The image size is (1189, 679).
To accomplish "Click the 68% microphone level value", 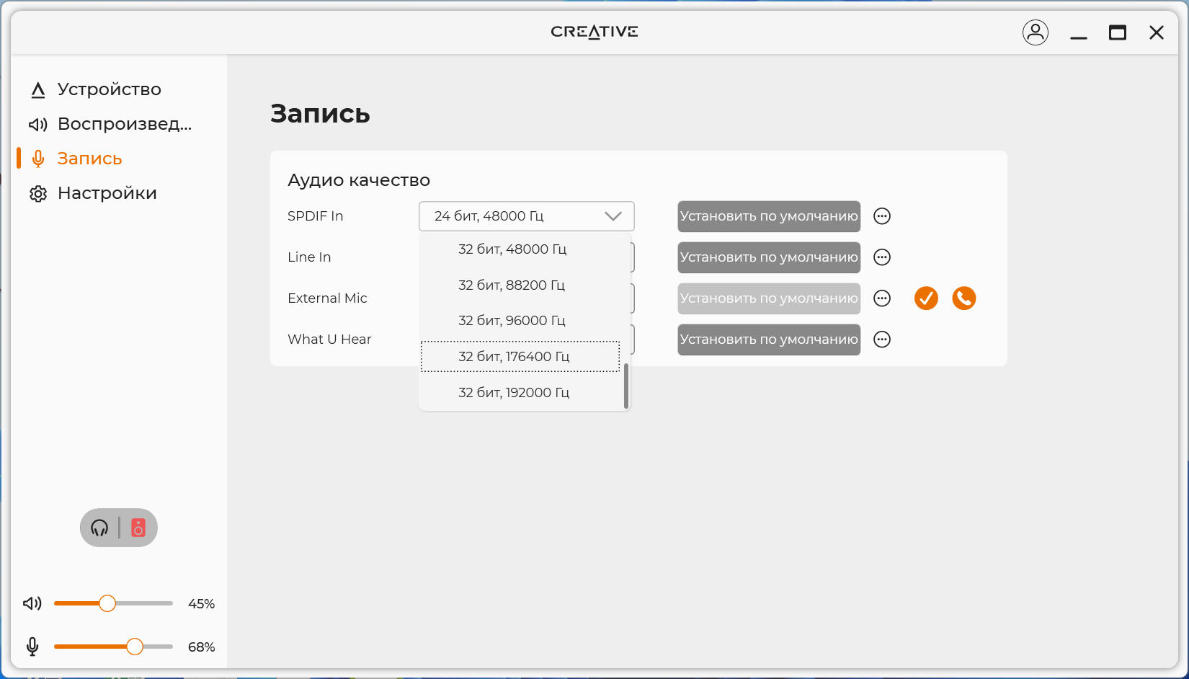I will click(x=201, y=647).
